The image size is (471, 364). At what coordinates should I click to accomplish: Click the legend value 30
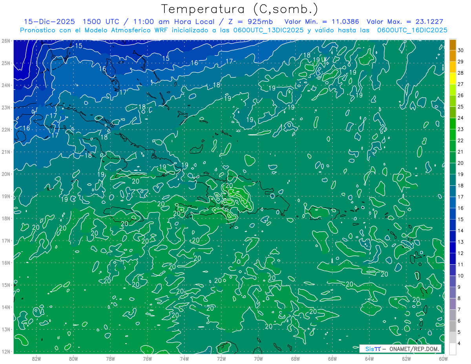pos(460,50)
